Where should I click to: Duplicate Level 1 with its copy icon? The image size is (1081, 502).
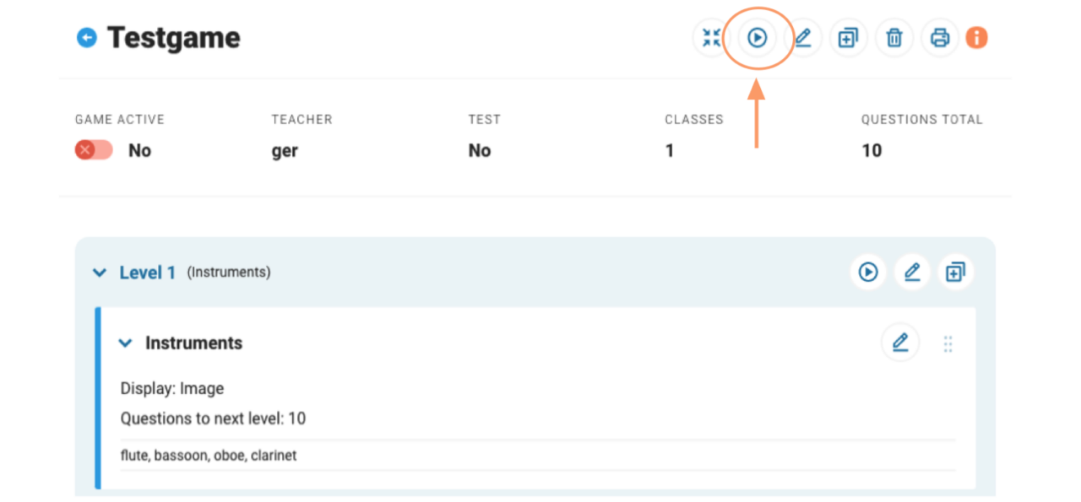955,273
